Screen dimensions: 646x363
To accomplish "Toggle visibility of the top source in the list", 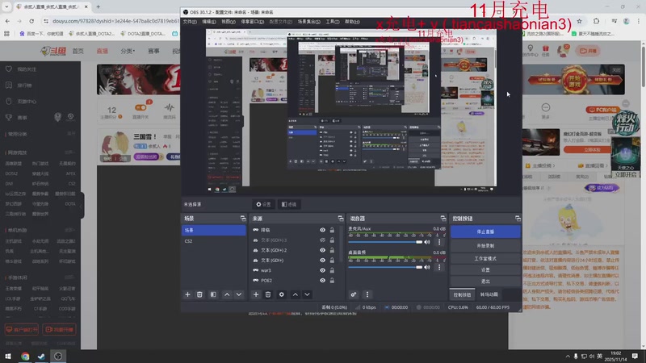I will click(x=322, y=230).
